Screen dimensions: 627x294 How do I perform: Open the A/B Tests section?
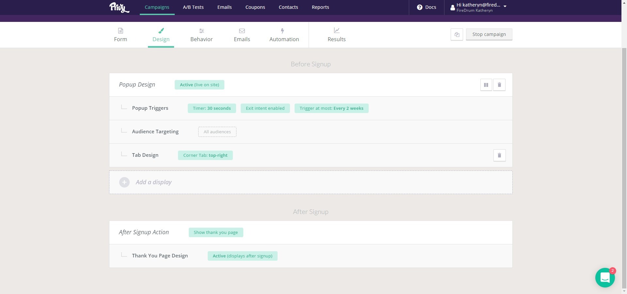(x=193, y=7)
